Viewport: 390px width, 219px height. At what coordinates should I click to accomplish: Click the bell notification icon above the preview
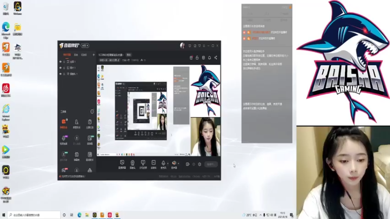coord(210,57)
